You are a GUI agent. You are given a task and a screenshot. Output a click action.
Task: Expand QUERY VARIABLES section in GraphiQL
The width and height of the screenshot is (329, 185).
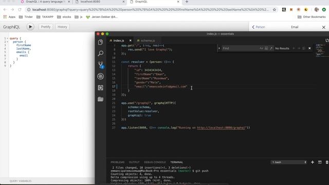point(21,181)
